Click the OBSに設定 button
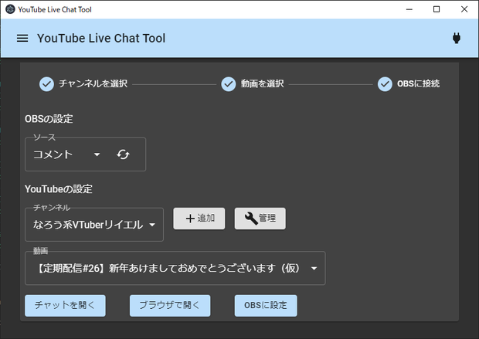The width and height of the screenshot is (479, 339). (266, 305)
